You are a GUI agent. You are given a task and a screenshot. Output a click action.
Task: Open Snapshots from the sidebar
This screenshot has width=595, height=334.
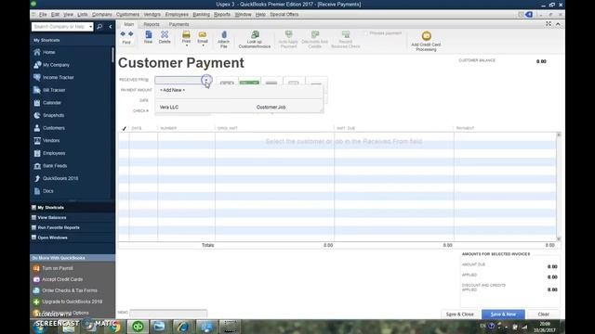pos(53,115)
